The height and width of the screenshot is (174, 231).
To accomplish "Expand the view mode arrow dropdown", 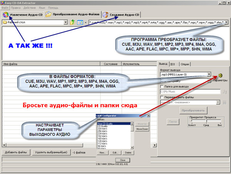I will (x=85, y=23).
